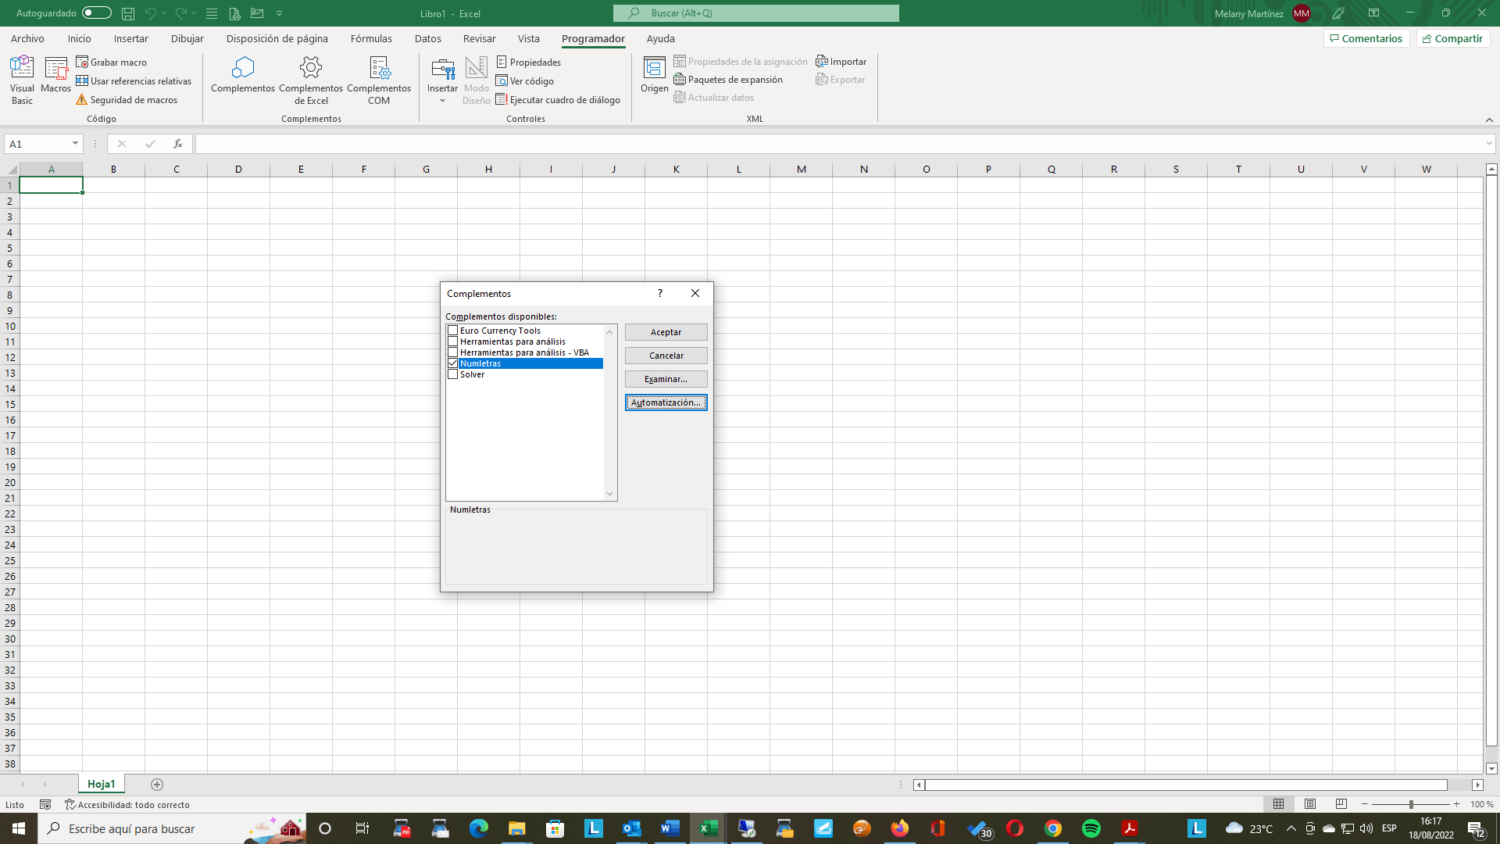Open the Archivo menu
Screen dimensions: 1500x844
click(27, 38)
